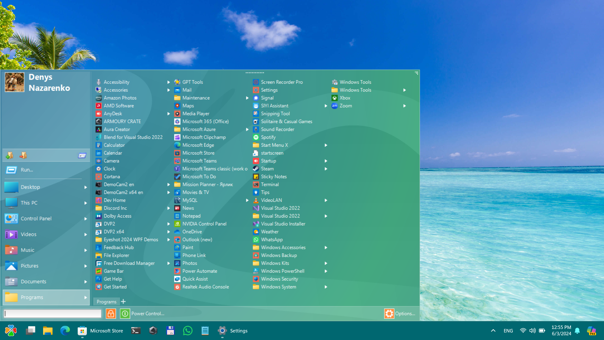Show hidden tray icons chevron
604x340 pixels.
click(x=493, y=331)
